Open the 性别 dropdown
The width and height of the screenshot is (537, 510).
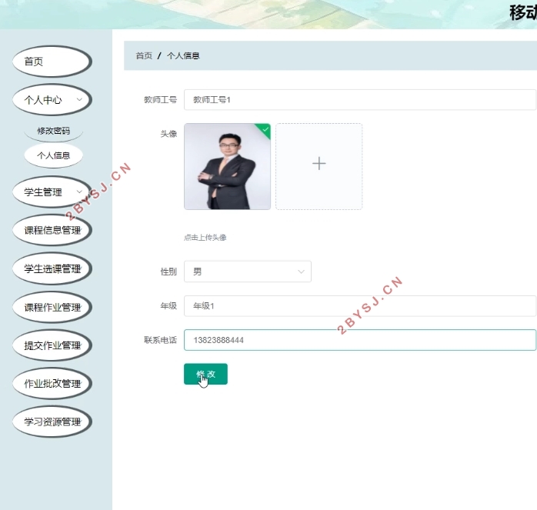click(248, 272)
